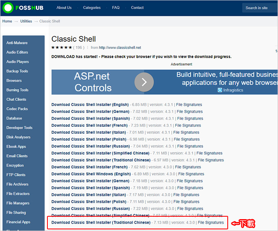Select Audio Players category
The height and width of the screenshot is (231, 278).
pyautogui.click(x=18, y=62)
